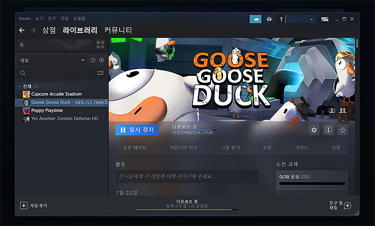The image size is (375, 226).
Task: Open the announcements megaphone icon
Action: pyautogui.click(x=255, y=19)
